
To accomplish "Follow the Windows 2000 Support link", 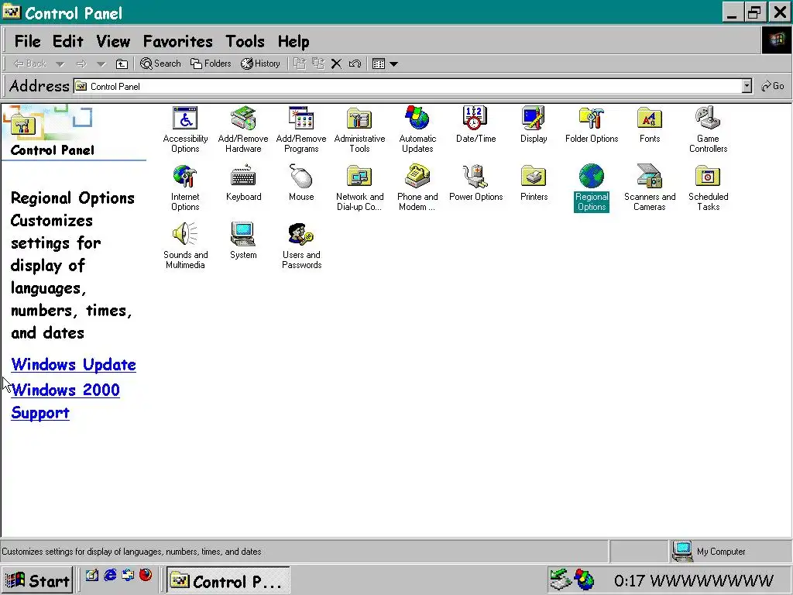I will point(65,401).
